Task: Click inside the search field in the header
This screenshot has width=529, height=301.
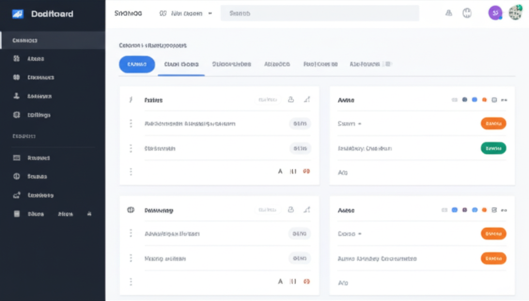Action: [320, 12]
